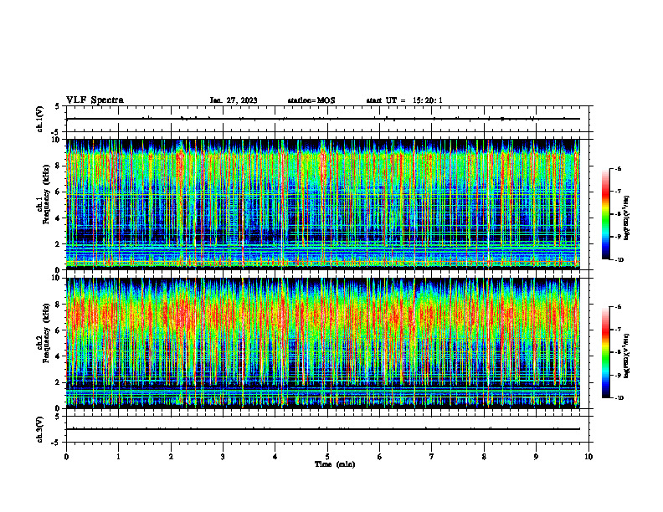Click the ch.1 frequency axis "4" tick label
This screenshot has height=512, width=663.
click(x=58, y=218)
